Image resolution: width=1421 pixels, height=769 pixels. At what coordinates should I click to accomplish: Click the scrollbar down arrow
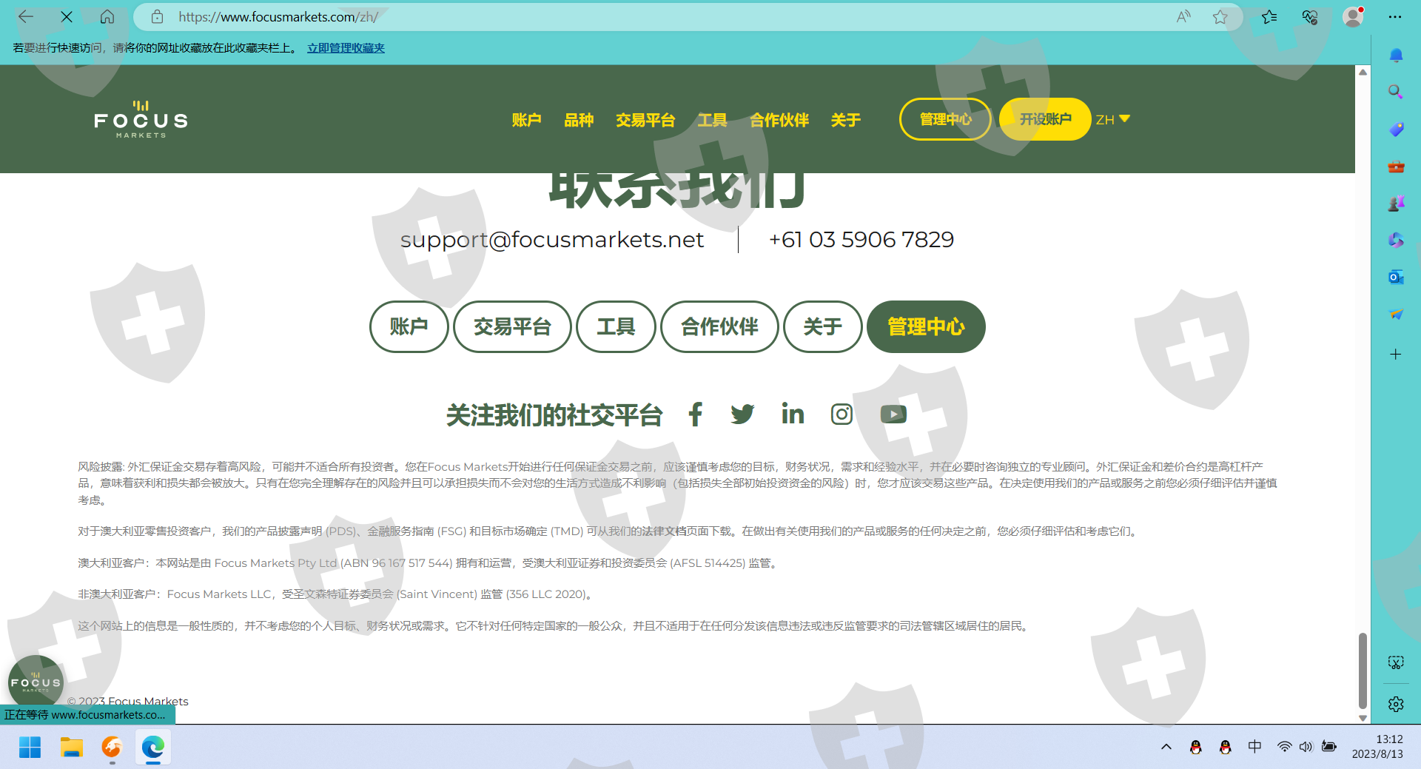click(1363, 718)
